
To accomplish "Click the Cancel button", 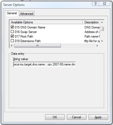I will pos(76,117).
